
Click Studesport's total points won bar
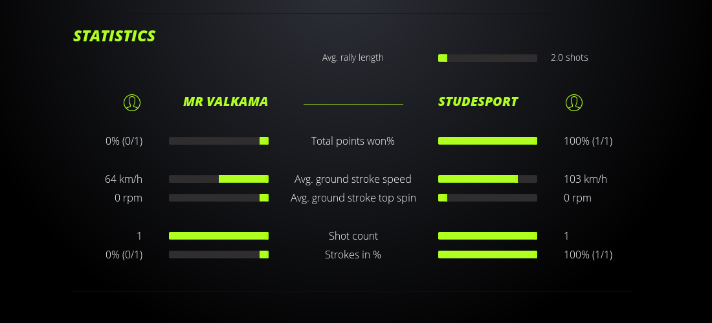[487, 141]
